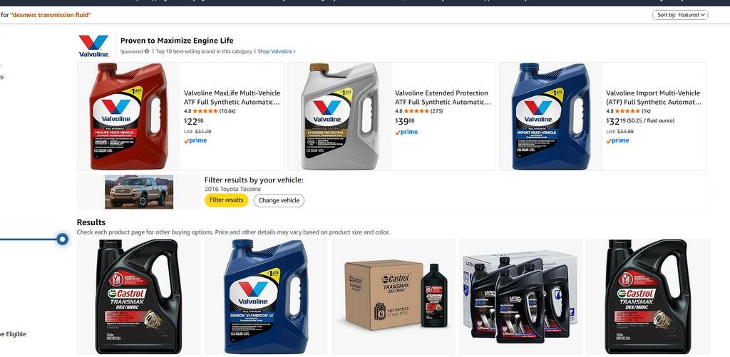Click the Sponsored info icon
730x357 pixels.
tap(147, 51)
